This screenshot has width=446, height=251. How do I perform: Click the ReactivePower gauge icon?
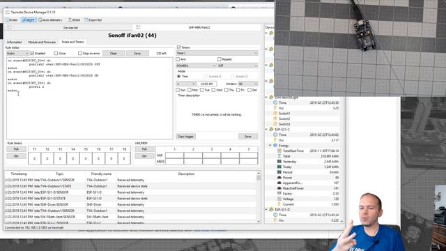point(279,188)
